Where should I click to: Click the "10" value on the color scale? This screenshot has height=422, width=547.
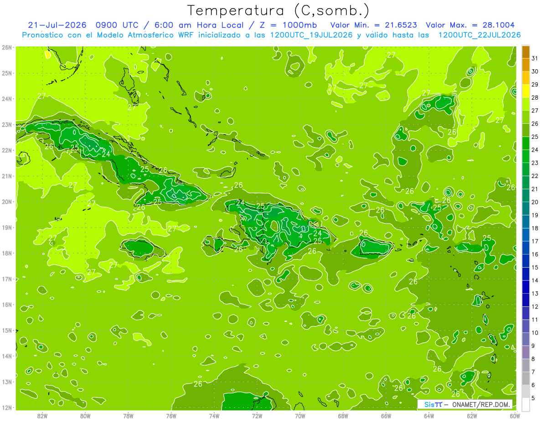coord(535,333)
